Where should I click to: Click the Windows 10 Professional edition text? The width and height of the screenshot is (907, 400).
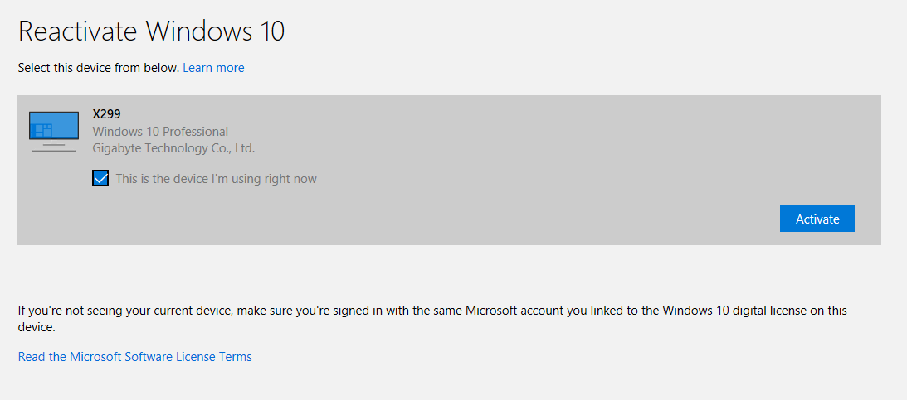[x=160, y=132]
